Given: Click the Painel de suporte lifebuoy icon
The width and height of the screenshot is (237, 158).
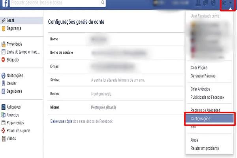Looking at the screenshot, I should (3, 131).
